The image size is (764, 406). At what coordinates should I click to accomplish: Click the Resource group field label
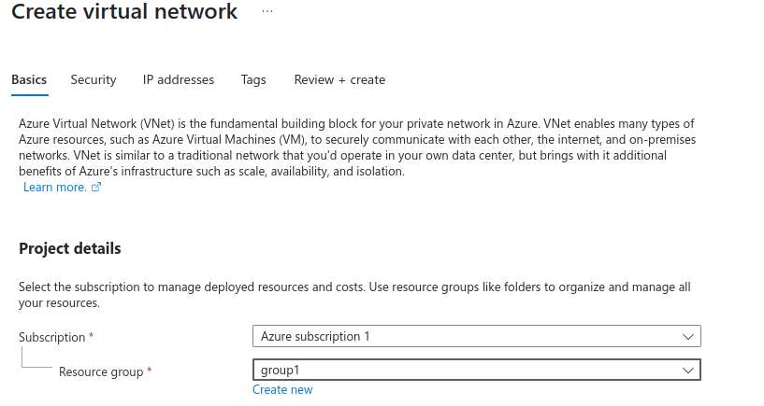[100, 371]
